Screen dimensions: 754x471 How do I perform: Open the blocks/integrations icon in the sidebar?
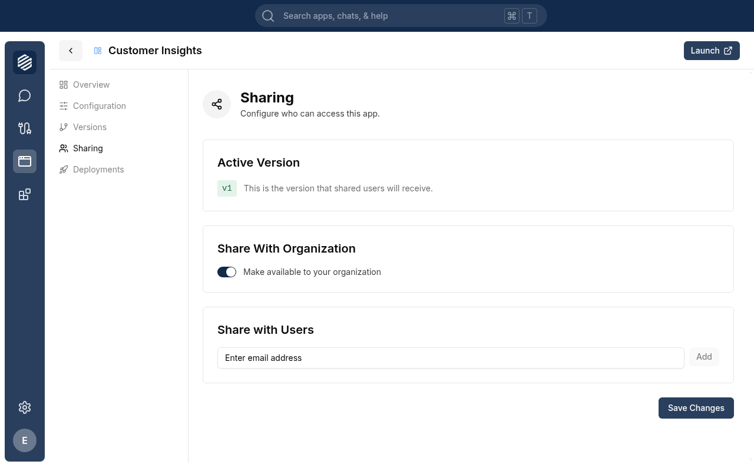pos(25,194)
